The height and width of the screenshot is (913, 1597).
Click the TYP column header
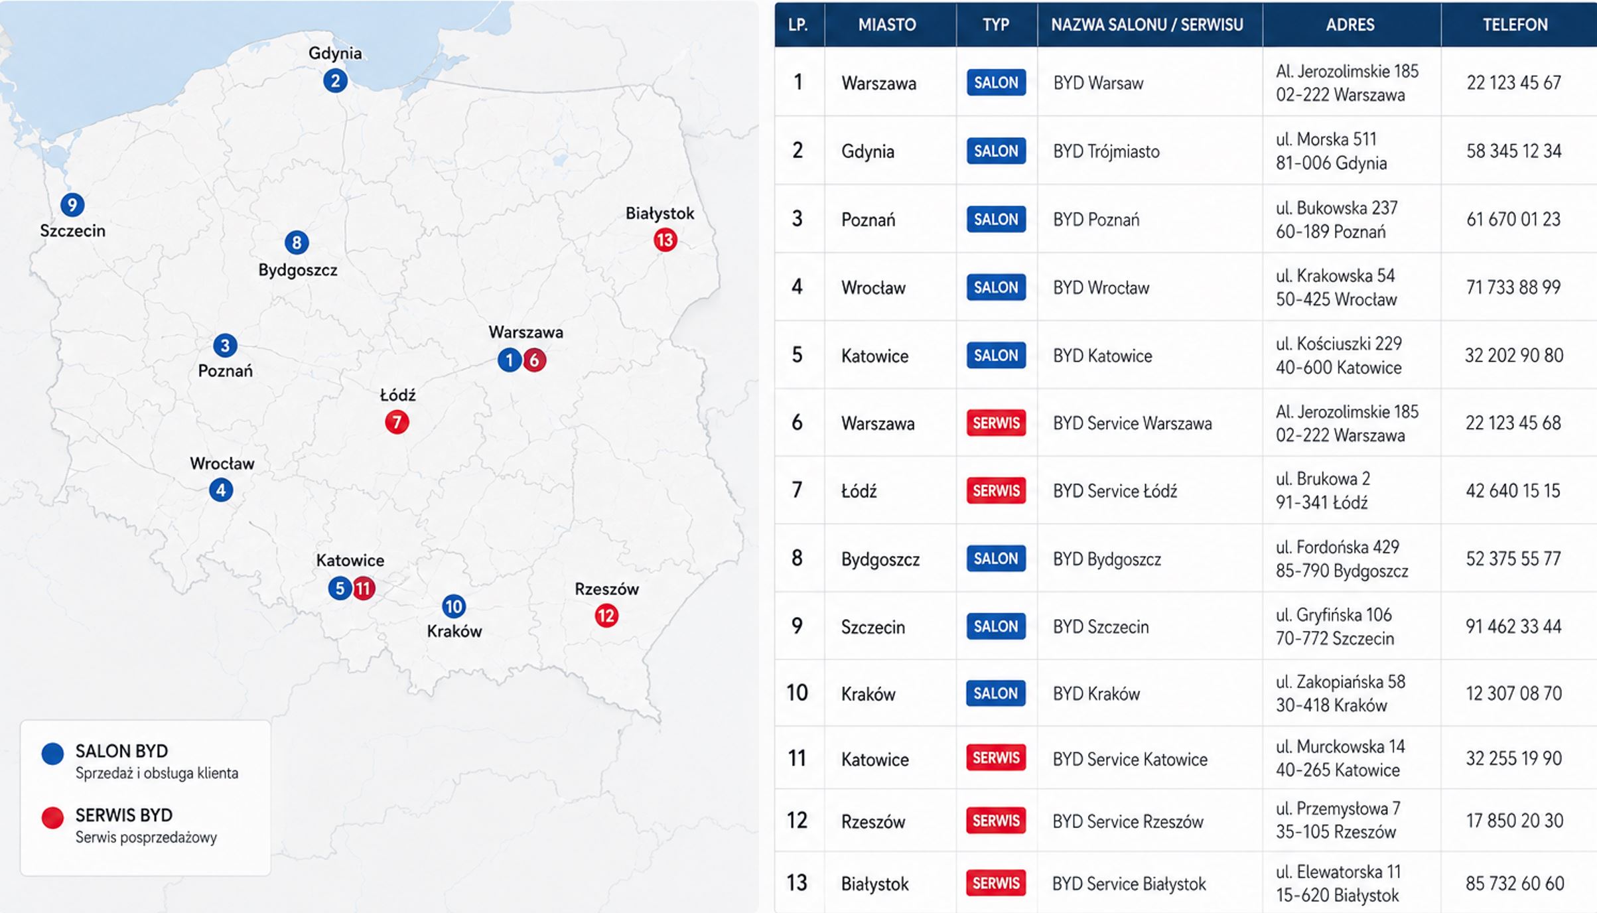tap(996, 25)
